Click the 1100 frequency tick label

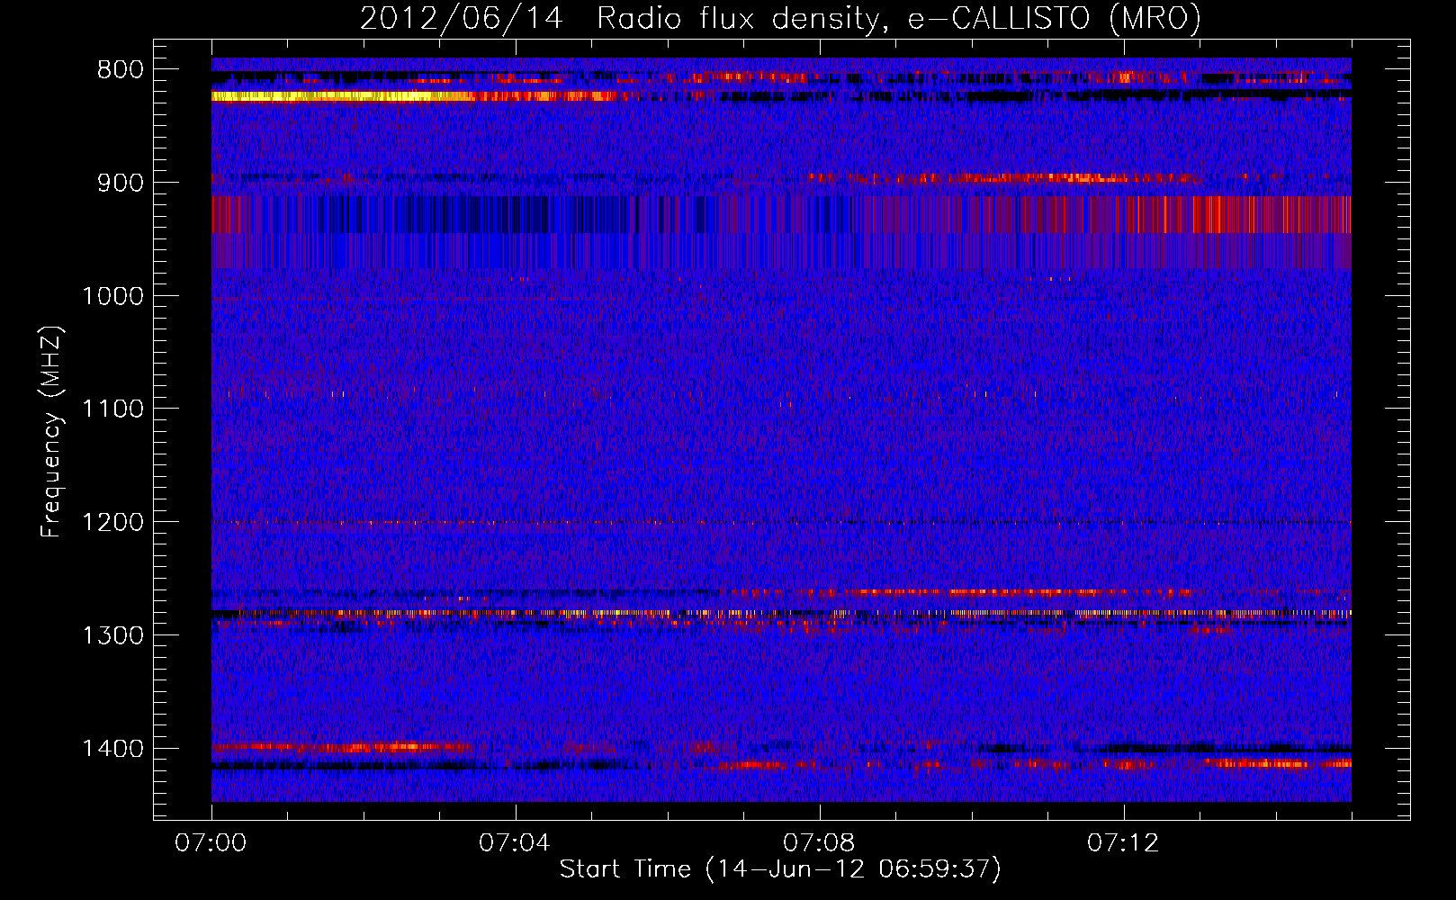coord(112,409)
